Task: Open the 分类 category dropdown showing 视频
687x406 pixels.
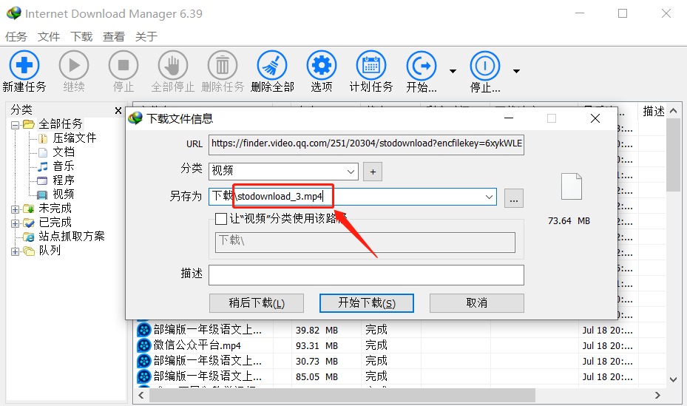Action: click(283, 172)
